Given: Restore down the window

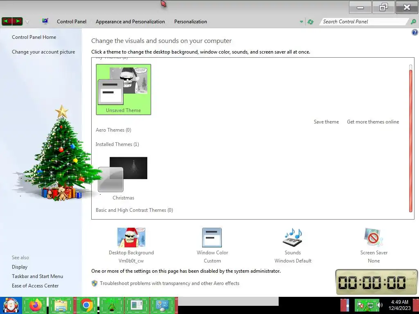Looking at the screenshot, I should point(383,7).
